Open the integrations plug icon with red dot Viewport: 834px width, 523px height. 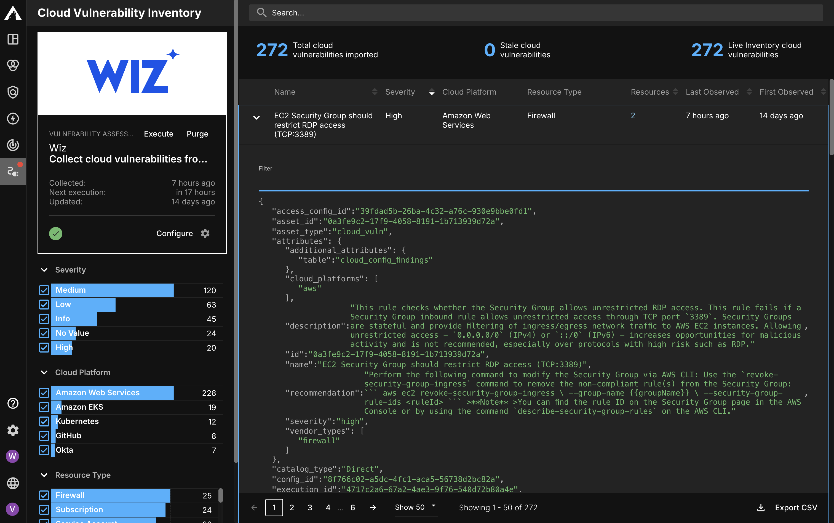pos(13,171)
